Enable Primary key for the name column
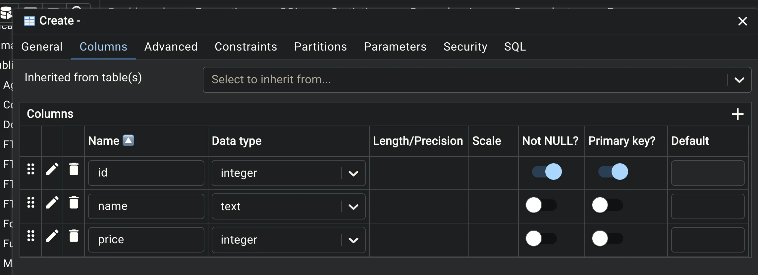The height and width of the screenshot is (275, 758). pyautogui.click(x=608, y=205)
